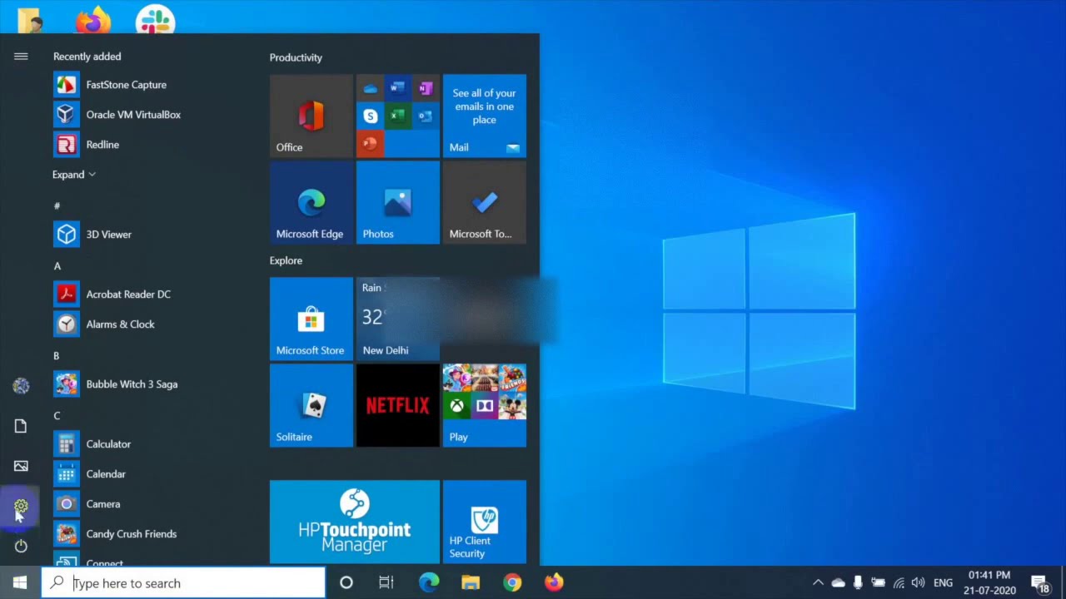Open the Netflix tile
The width and height of the screenshot is (1066, 599).
(x=398, y=406)
